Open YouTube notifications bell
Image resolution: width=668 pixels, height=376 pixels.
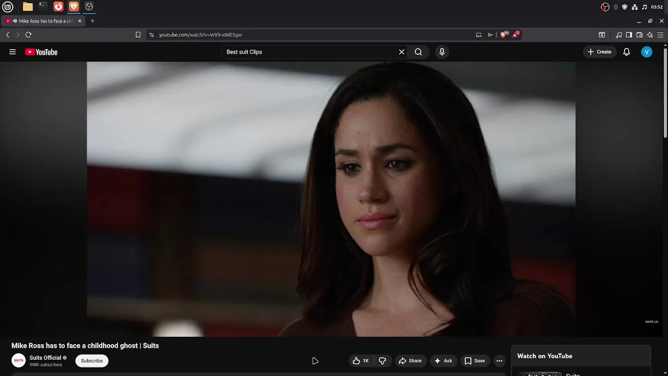tap(626, 52)
